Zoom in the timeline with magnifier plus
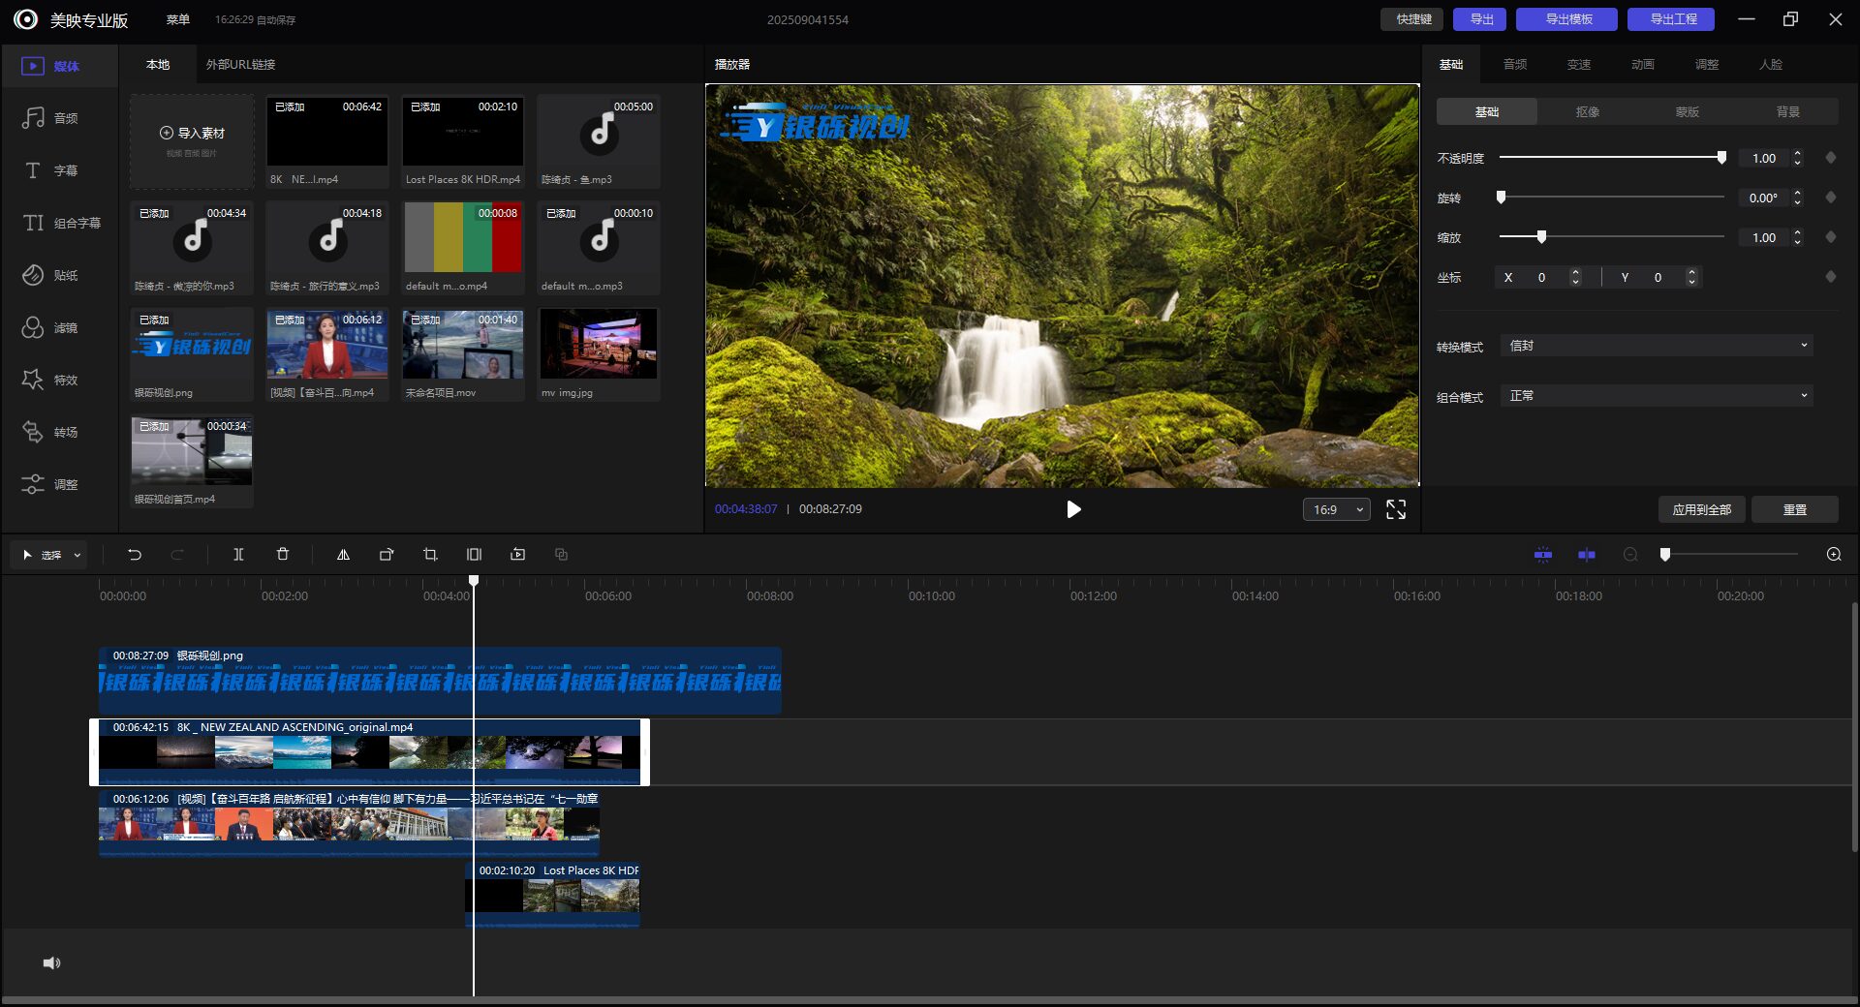This screenshot has height=1007, width=1860. tap(1833, 555)
